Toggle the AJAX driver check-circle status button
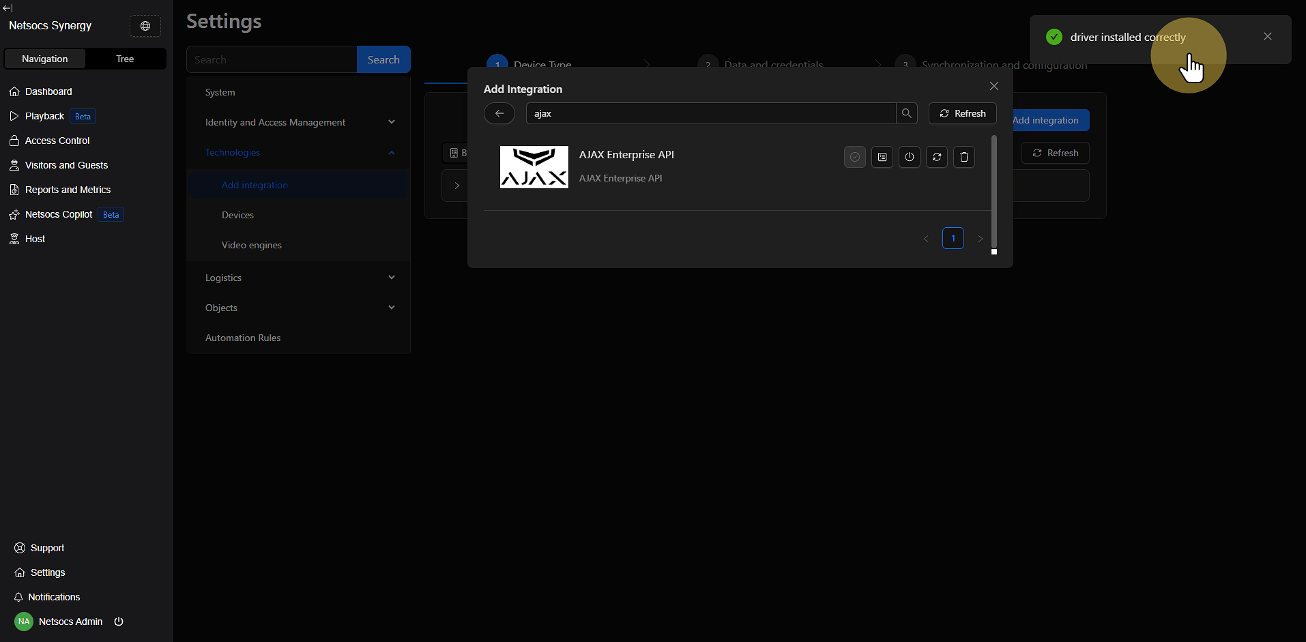This screenshot has height=642, width=1306. pos(854,157)
